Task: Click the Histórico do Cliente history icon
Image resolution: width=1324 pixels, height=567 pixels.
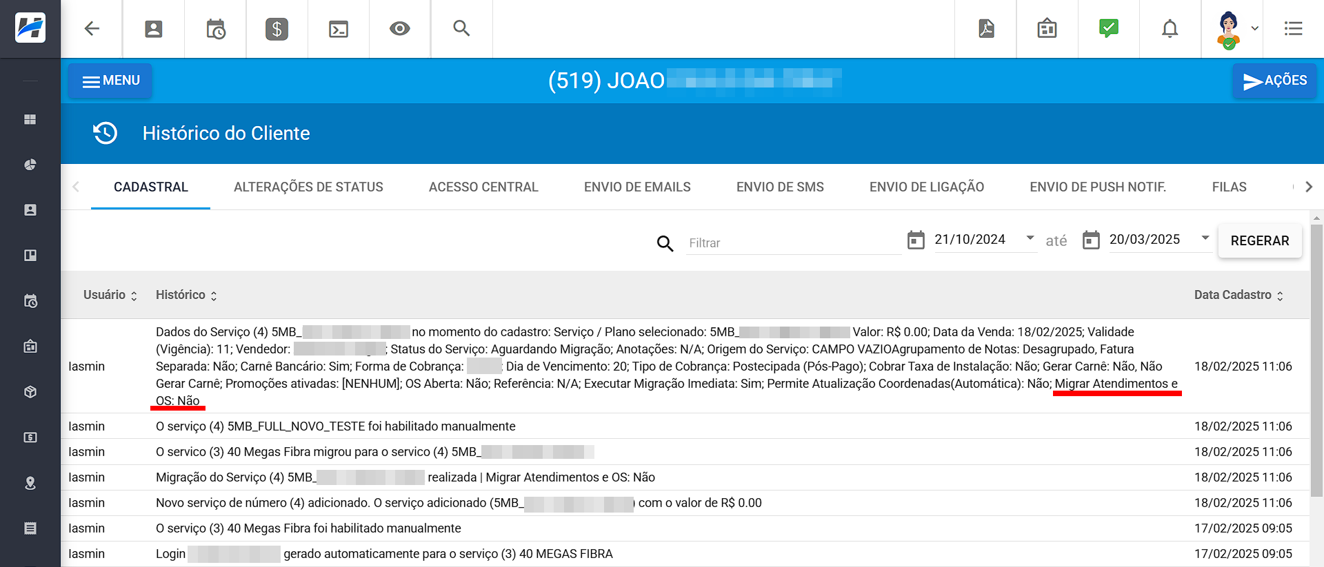Action: (x=106, y=133)
